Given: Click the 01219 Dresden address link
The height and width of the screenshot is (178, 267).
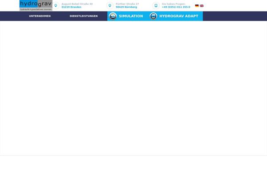Looking at the screenshot, I should (x=71, y=7).
